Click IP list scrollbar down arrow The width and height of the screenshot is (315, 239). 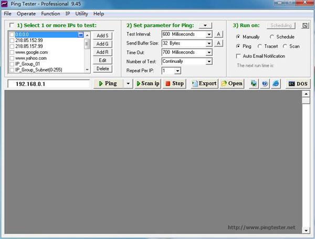[x=87, y=70]
